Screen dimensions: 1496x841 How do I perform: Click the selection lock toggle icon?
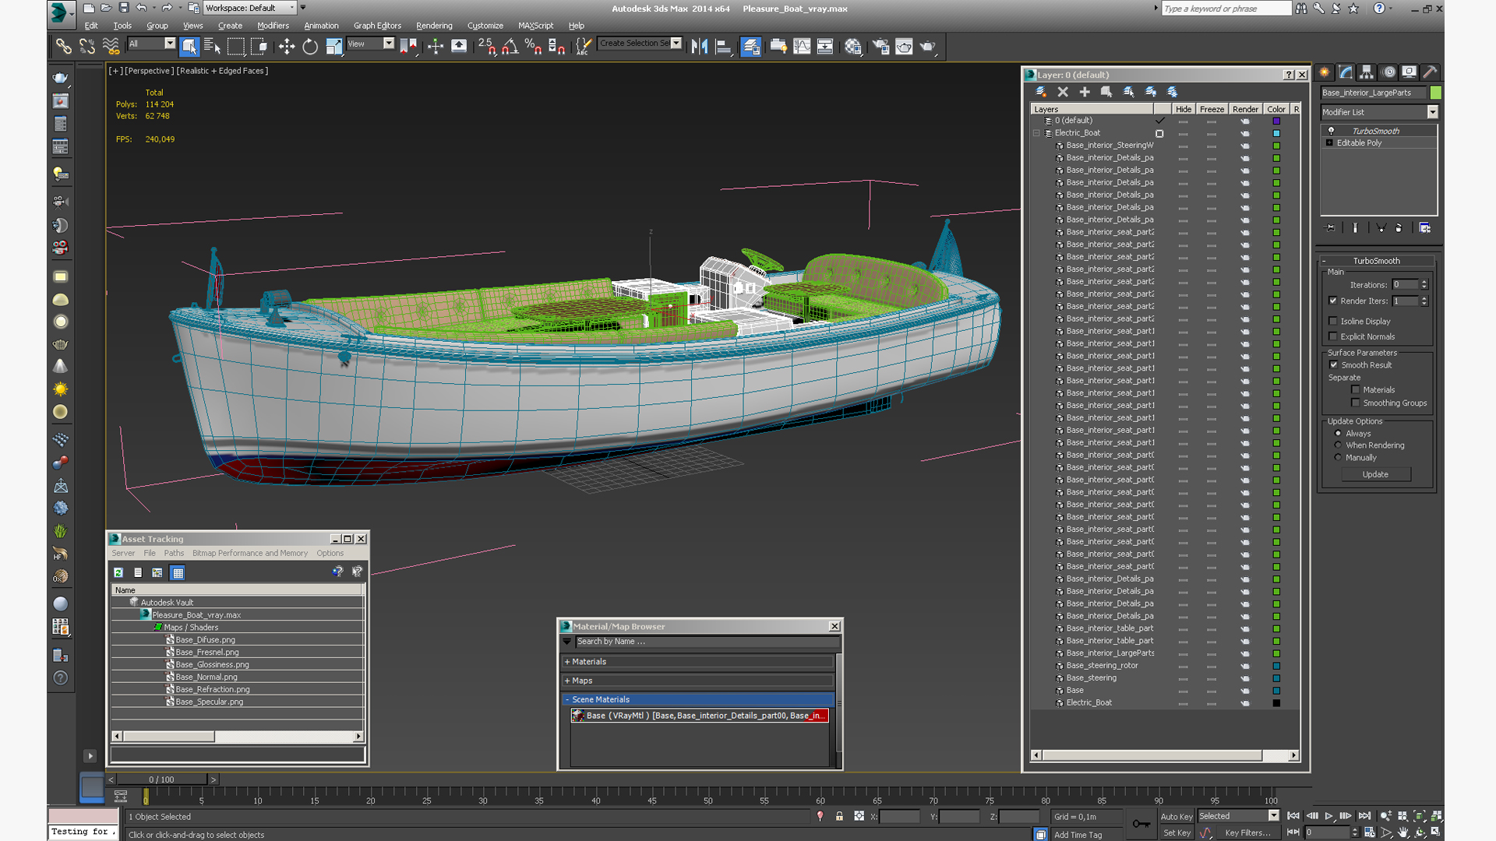pos(839,816)
